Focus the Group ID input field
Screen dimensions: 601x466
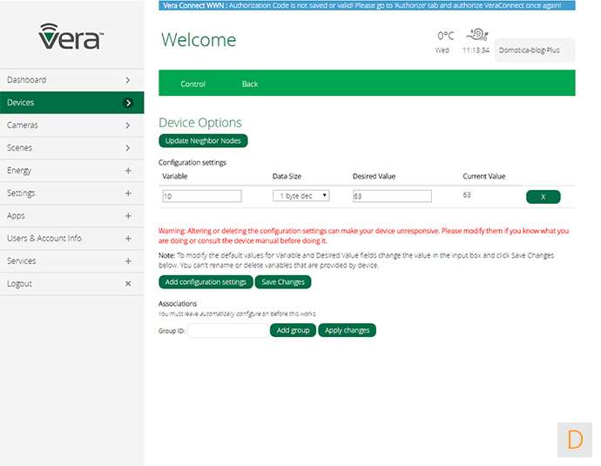tap(228, 331)
